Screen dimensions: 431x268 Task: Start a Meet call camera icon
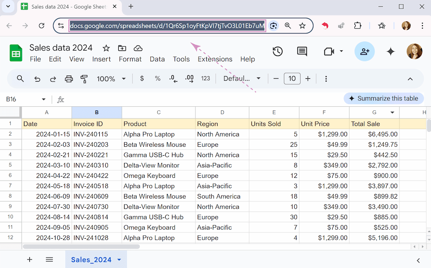pyautogui.click(x=329, y=51)
